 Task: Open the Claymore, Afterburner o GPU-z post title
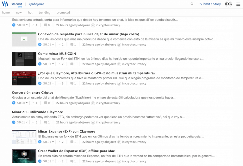[97, 73]
